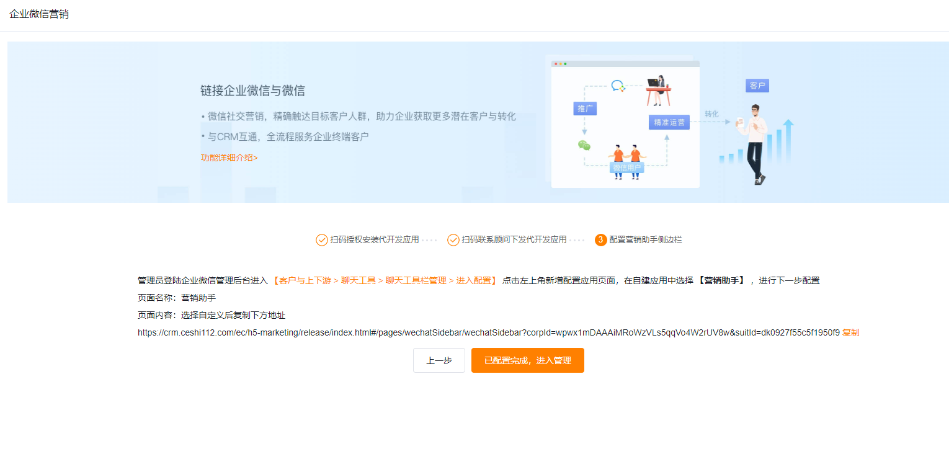Click the 客户 tag in the illustration
Viewport: 949px width, 472px height.
click(x=757, y=86)
